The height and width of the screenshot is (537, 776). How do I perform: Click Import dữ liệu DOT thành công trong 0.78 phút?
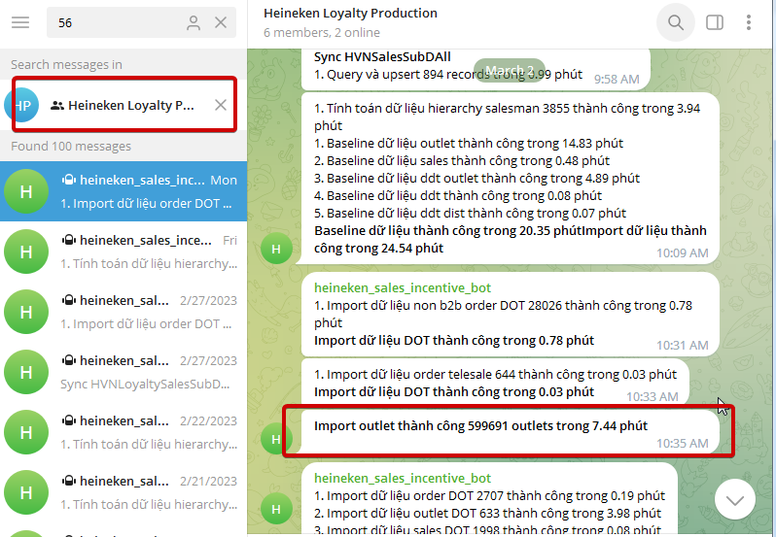point(454,341)
